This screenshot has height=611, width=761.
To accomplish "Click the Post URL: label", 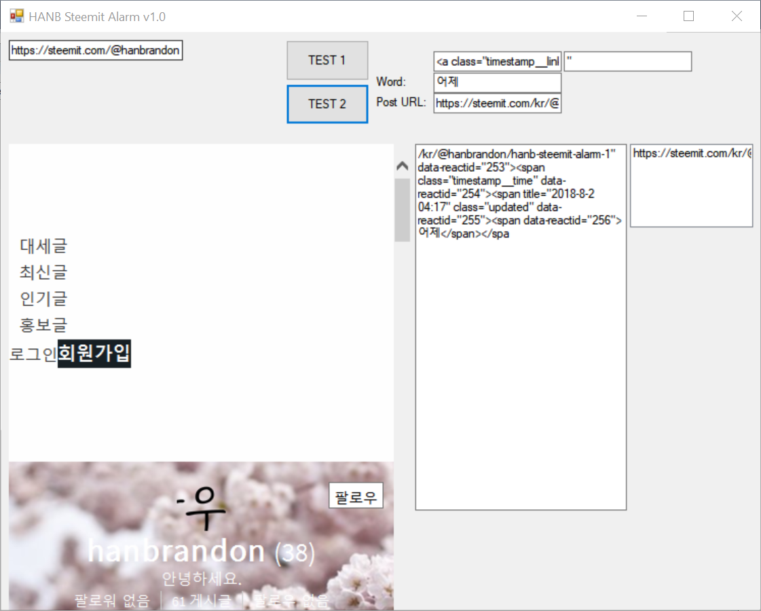I will pos(401,103).
